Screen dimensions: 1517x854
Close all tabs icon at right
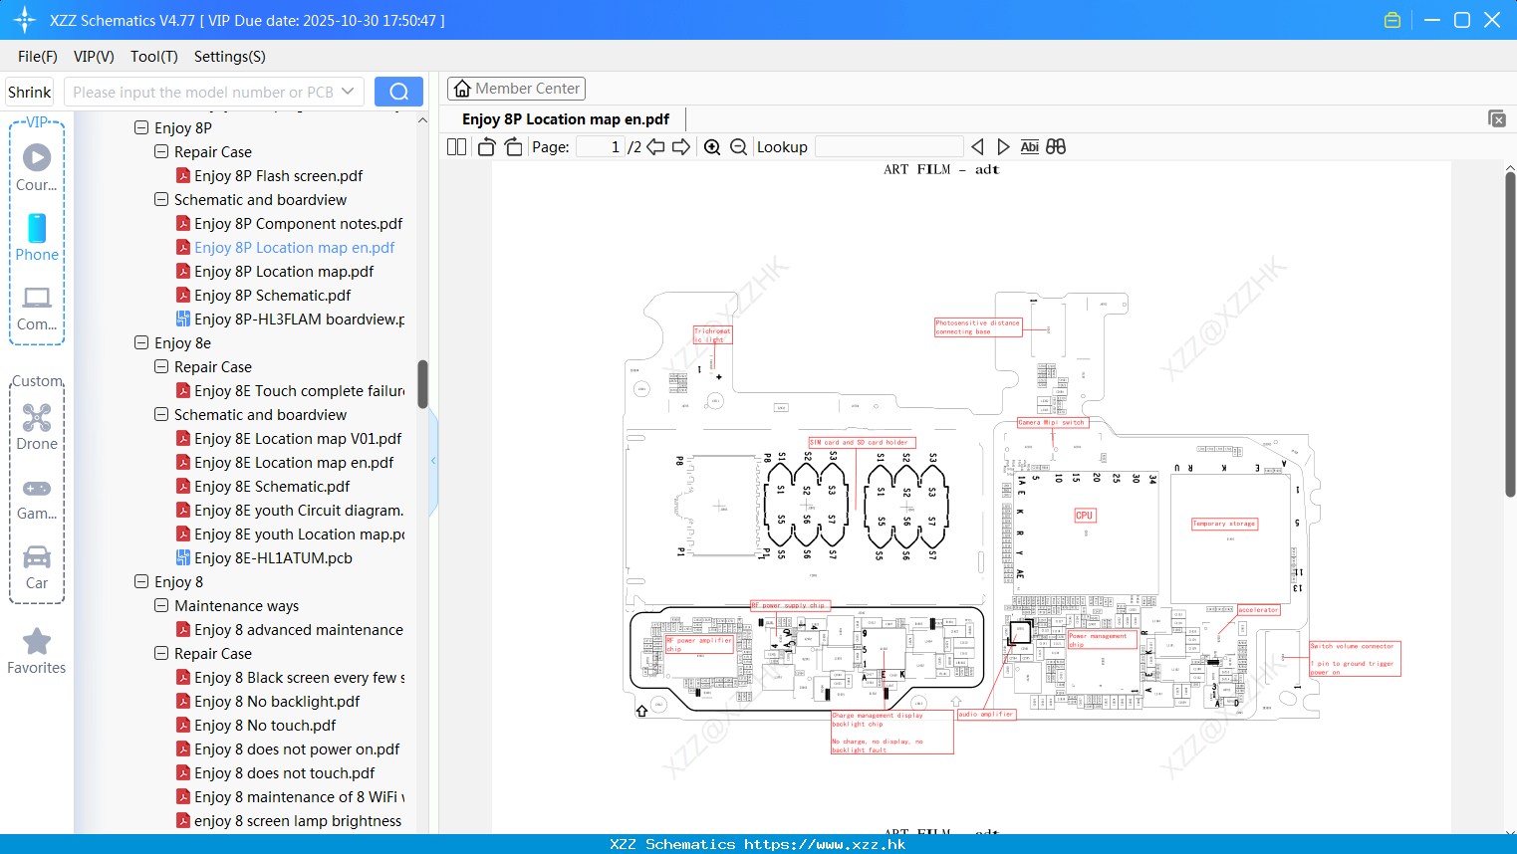click(1497, 118)
